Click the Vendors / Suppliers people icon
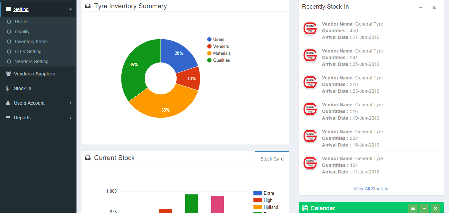This screenshot has height=213, width=449. tap(8, 74)
